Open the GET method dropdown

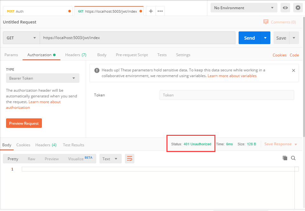click(21, 38)
